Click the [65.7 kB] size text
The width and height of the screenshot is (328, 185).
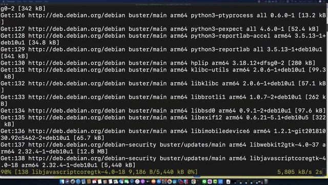point(89,138)
